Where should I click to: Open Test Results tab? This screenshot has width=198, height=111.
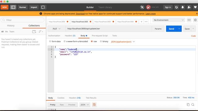91,98
